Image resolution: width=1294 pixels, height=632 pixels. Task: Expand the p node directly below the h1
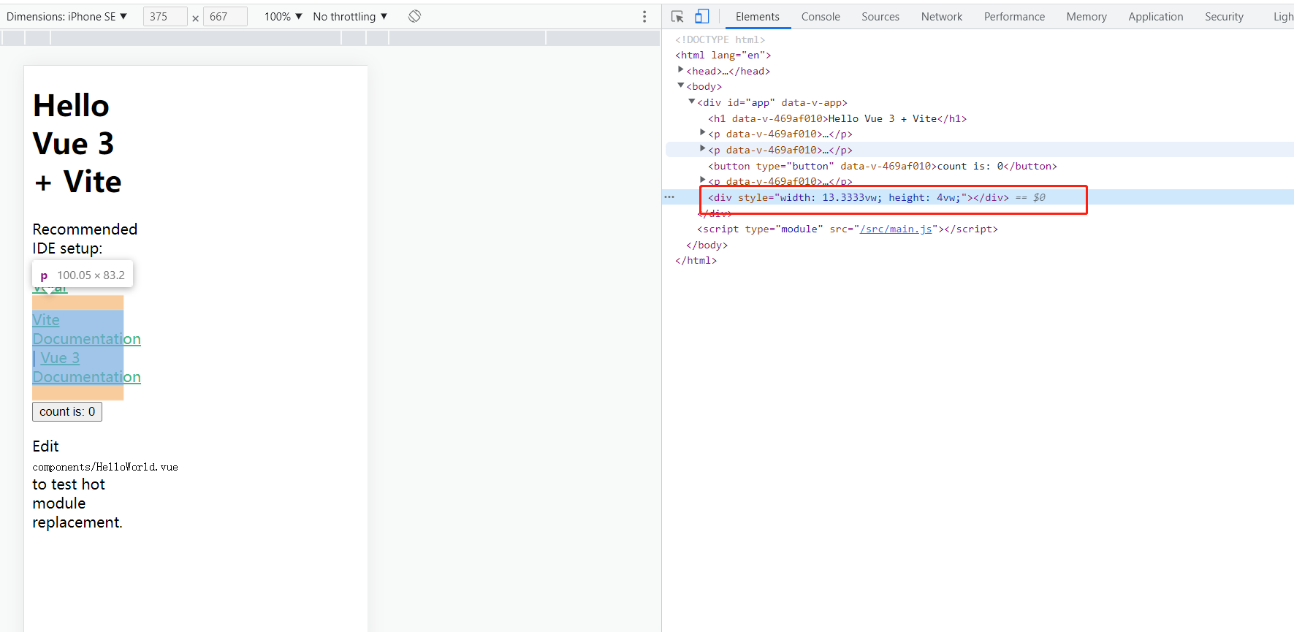pyautogui.click(x=702, y=134)
